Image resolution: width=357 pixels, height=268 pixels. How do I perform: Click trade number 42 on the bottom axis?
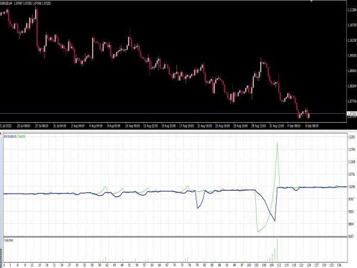(x=107, y=265)
